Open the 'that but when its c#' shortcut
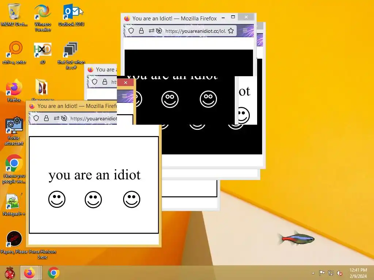 71,55
